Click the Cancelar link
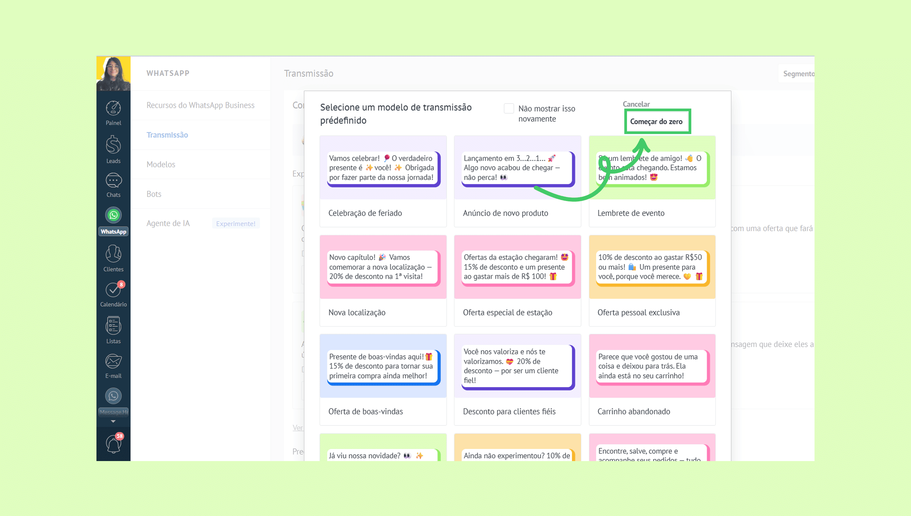911x516 pixels. tap(636, 104)
